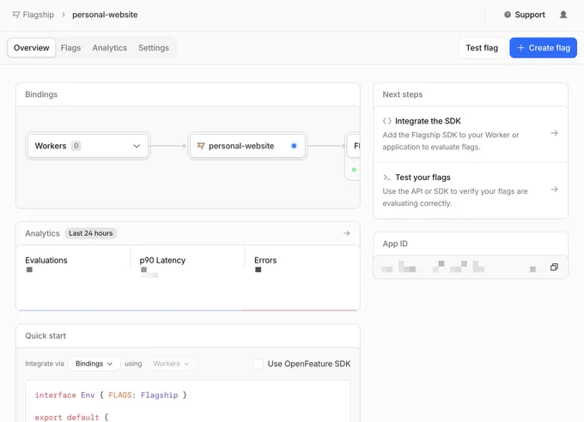Select the personal-website binding node

pyautogui.click(x=247, y=146)
